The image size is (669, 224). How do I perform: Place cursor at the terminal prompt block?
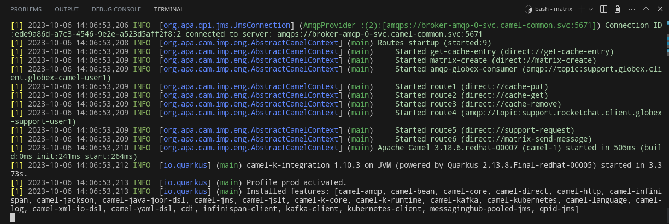tap(13, 217)
